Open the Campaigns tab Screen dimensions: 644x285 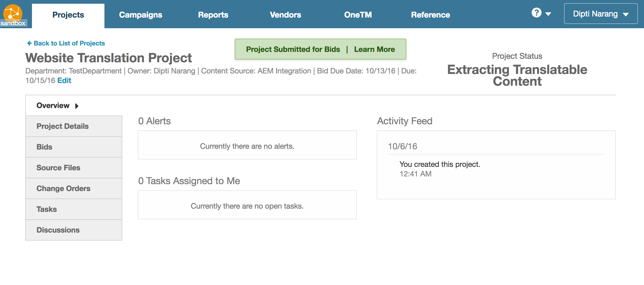click(x=140, y=15)
